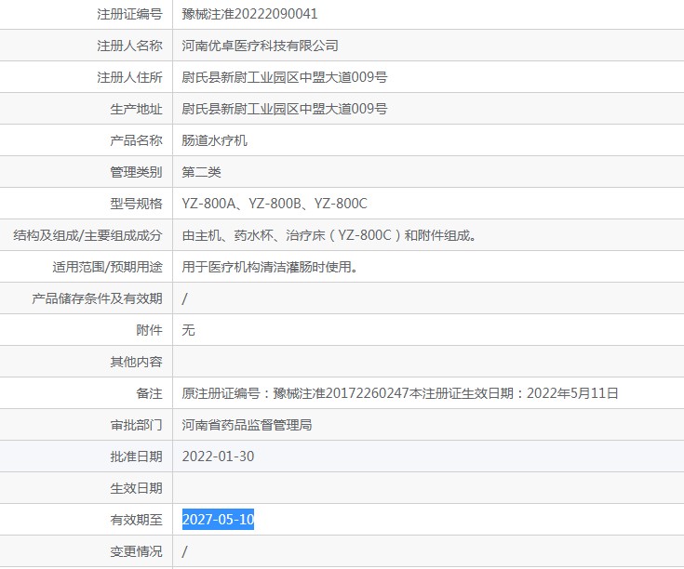
Task: Select the authority 河南省药品监督管理局
Action: (247, 425)
